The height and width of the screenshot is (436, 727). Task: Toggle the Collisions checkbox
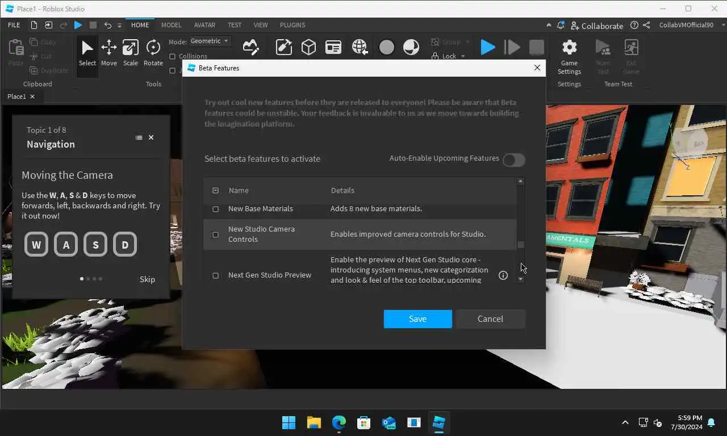(173, 56)
